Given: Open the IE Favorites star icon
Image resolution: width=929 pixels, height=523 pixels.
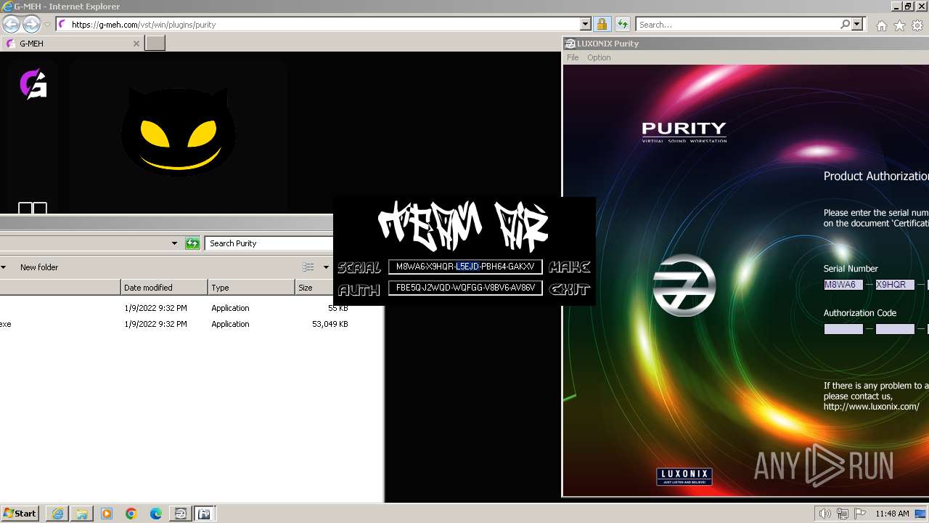Looking at the screenshot, I should point(899,25).
